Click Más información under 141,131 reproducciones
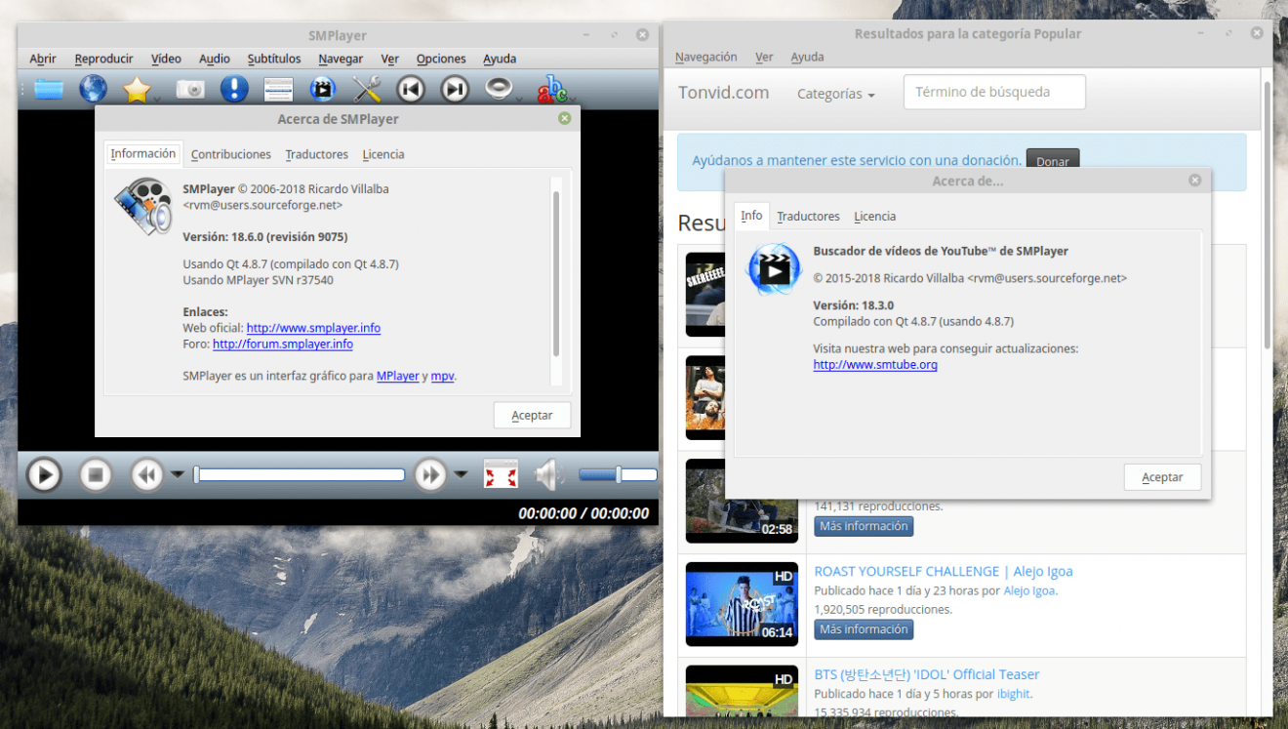 click(x=864, y=526)
